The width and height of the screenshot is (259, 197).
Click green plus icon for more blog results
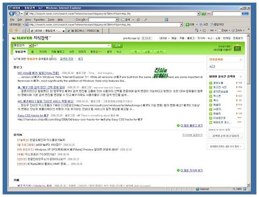[x=178, y=125]
